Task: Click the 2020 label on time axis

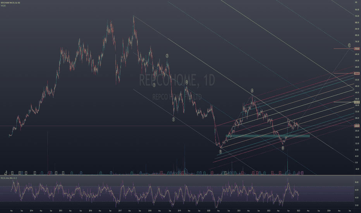Action: [209, 210]
